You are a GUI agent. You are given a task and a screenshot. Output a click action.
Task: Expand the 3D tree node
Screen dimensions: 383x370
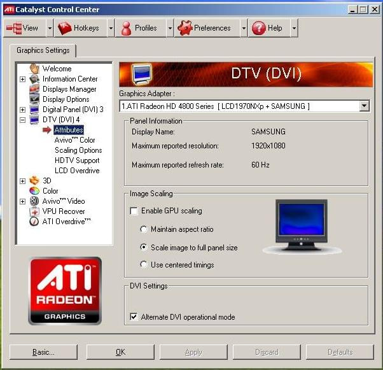coord(22,181)
